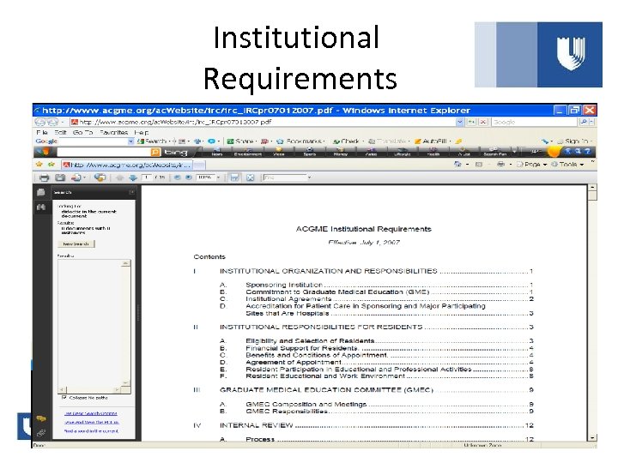The image size is (618, 463).
Task: Click the Share button in the Google toolbar
Action: (x=240, y=141)
